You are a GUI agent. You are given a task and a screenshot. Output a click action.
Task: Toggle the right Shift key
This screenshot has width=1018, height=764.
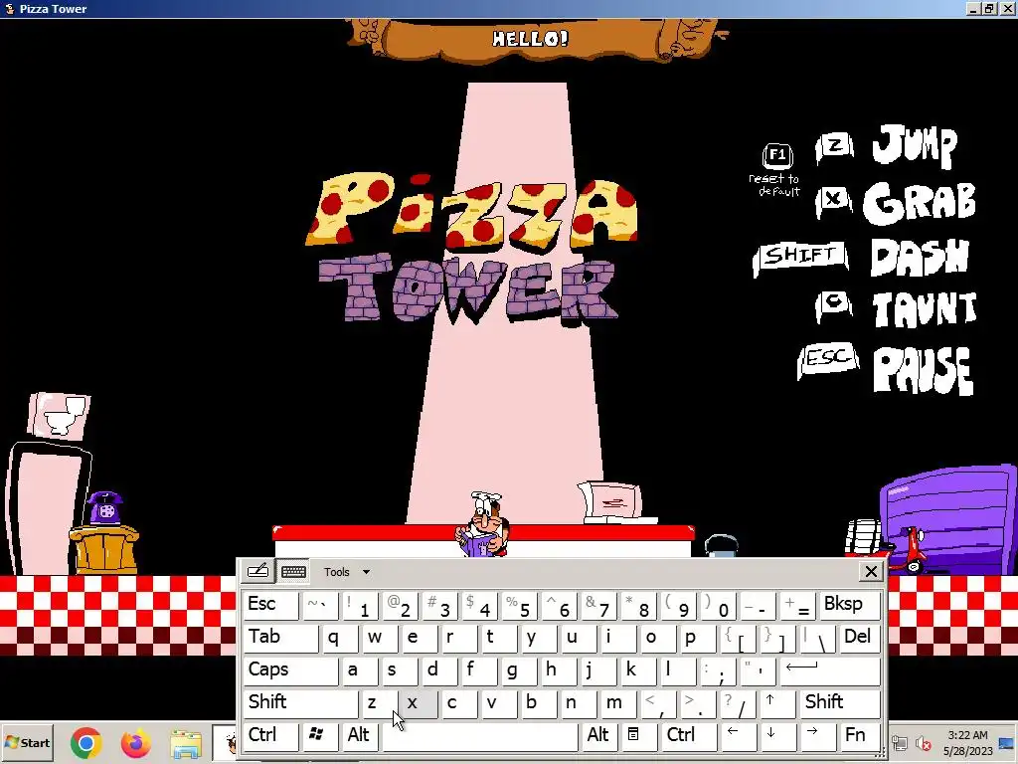point(840,703)
